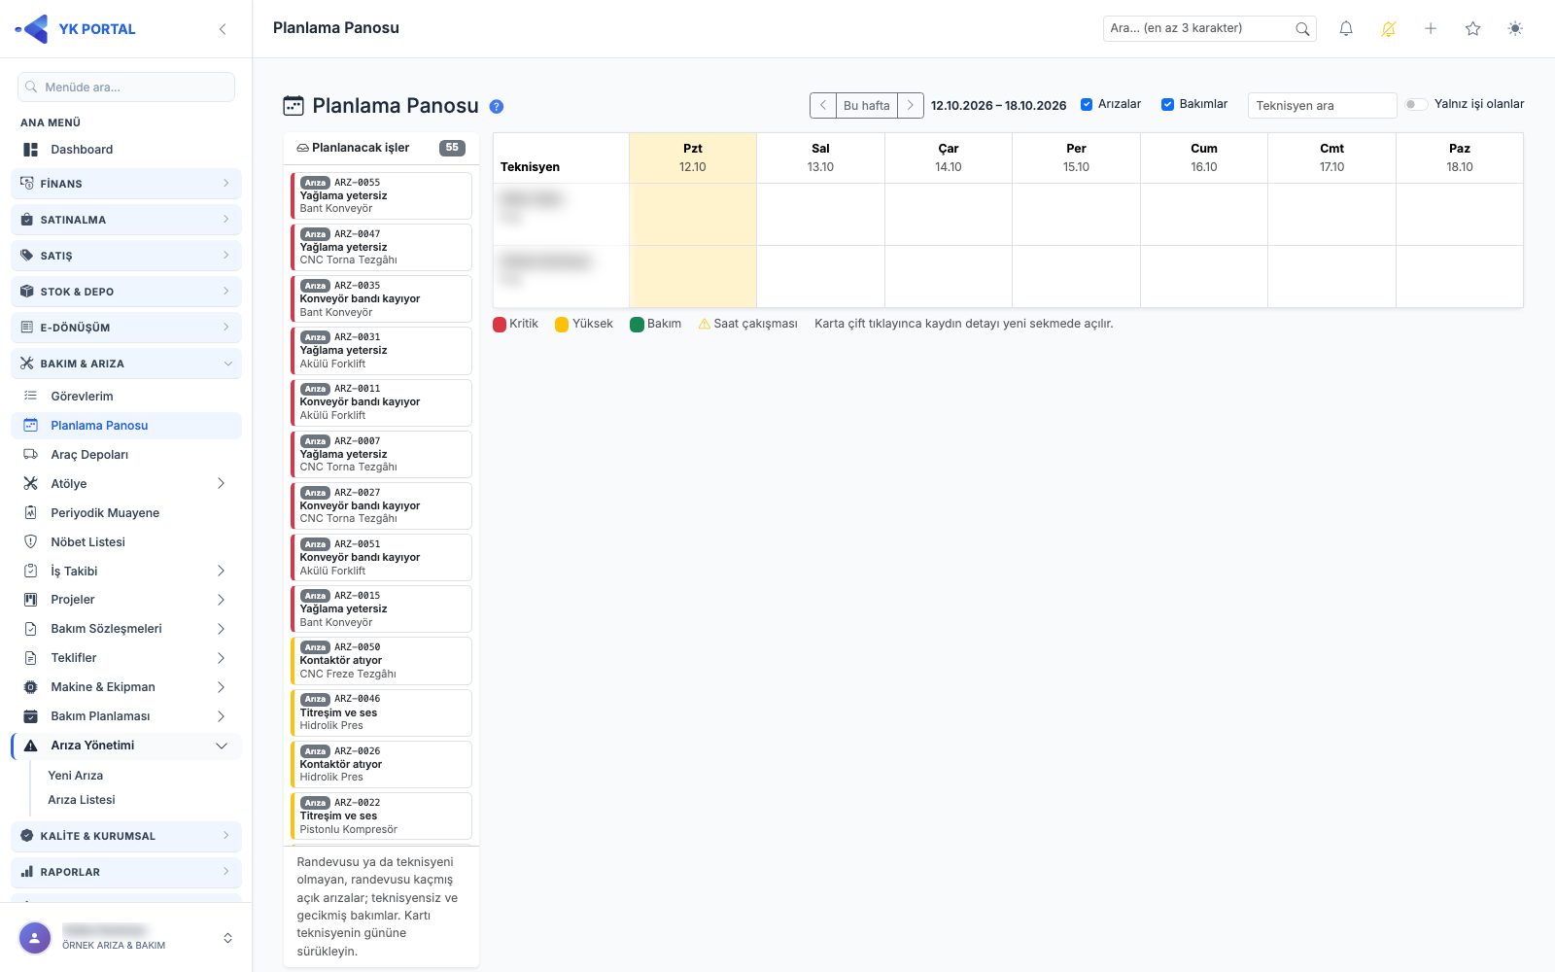This screenshot has height=972, width=1555.
Task: Click the YK PORTAL logo
Action: tap(76, 29)
